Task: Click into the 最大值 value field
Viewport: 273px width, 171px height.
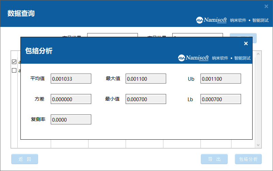Action: 146,79
